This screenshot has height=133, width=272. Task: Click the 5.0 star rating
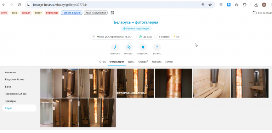[176, 37]
